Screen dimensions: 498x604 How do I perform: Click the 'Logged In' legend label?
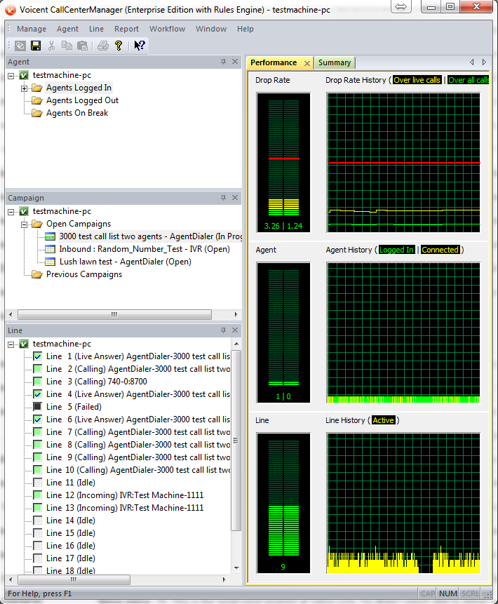[x=396, y=250]
